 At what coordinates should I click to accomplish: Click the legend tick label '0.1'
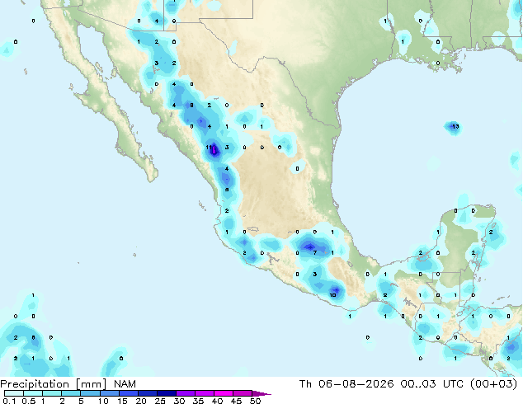pyautogui.click(x=9, y=401)
